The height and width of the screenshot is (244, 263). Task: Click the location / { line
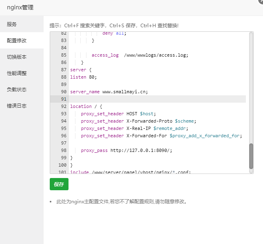86,106
